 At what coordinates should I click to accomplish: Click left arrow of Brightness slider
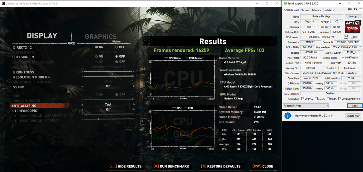pos(83,71)
